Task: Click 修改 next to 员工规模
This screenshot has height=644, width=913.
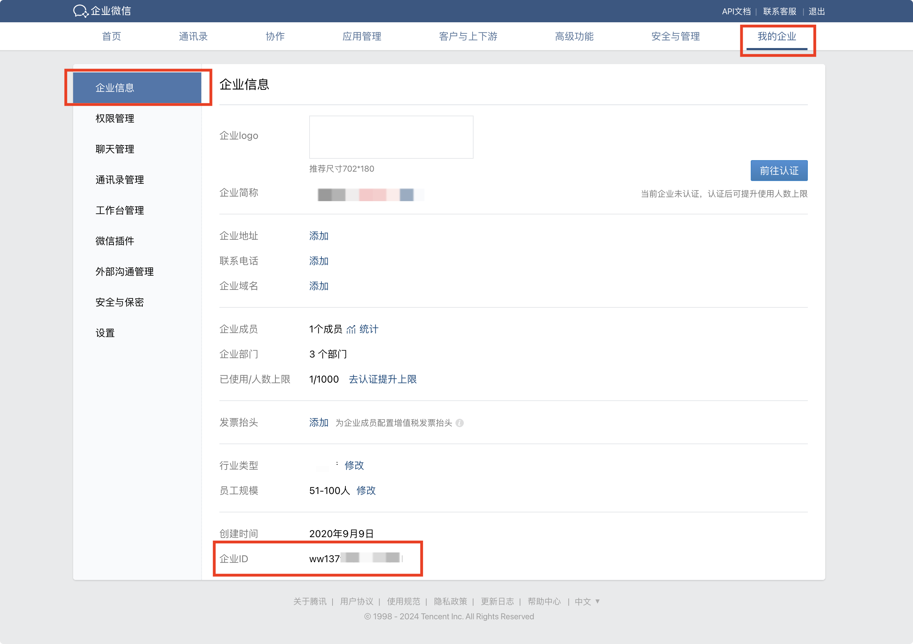Action: [366, 490]
